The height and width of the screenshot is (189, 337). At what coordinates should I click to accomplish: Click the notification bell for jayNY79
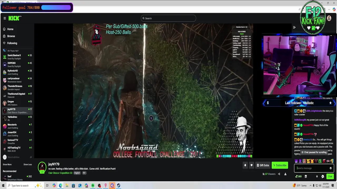pyautogui.click(x=245, y=165)
